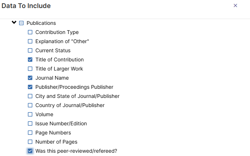Screen dimensions: 250x156
Task: Click the Publications tree label
Action: tap(41, 23)
